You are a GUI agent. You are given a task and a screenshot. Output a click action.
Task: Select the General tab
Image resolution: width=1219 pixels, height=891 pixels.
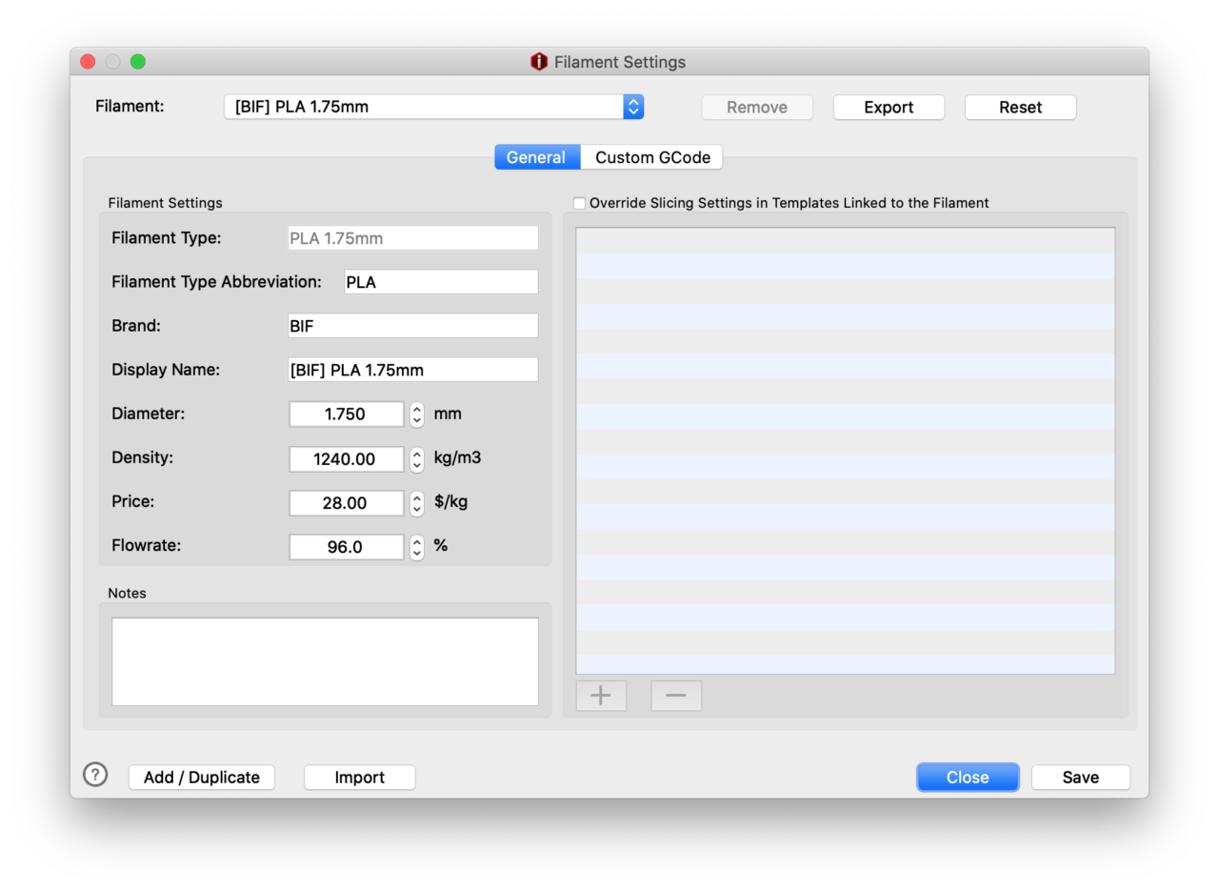tap(536, 157)
